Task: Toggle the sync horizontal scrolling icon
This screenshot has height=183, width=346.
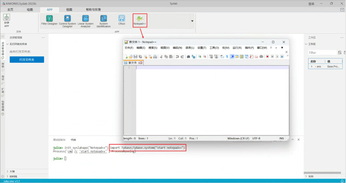Action: (216, 57)
